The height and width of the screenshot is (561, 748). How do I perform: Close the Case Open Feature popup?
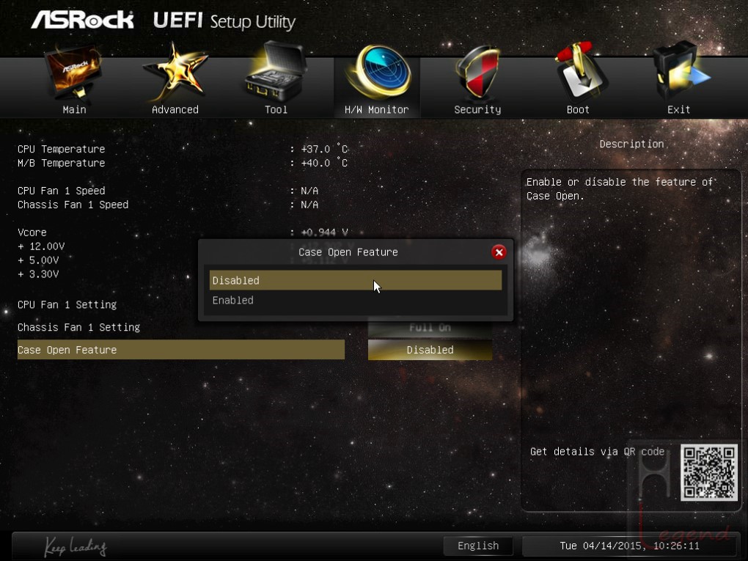[x=499, y=252]
